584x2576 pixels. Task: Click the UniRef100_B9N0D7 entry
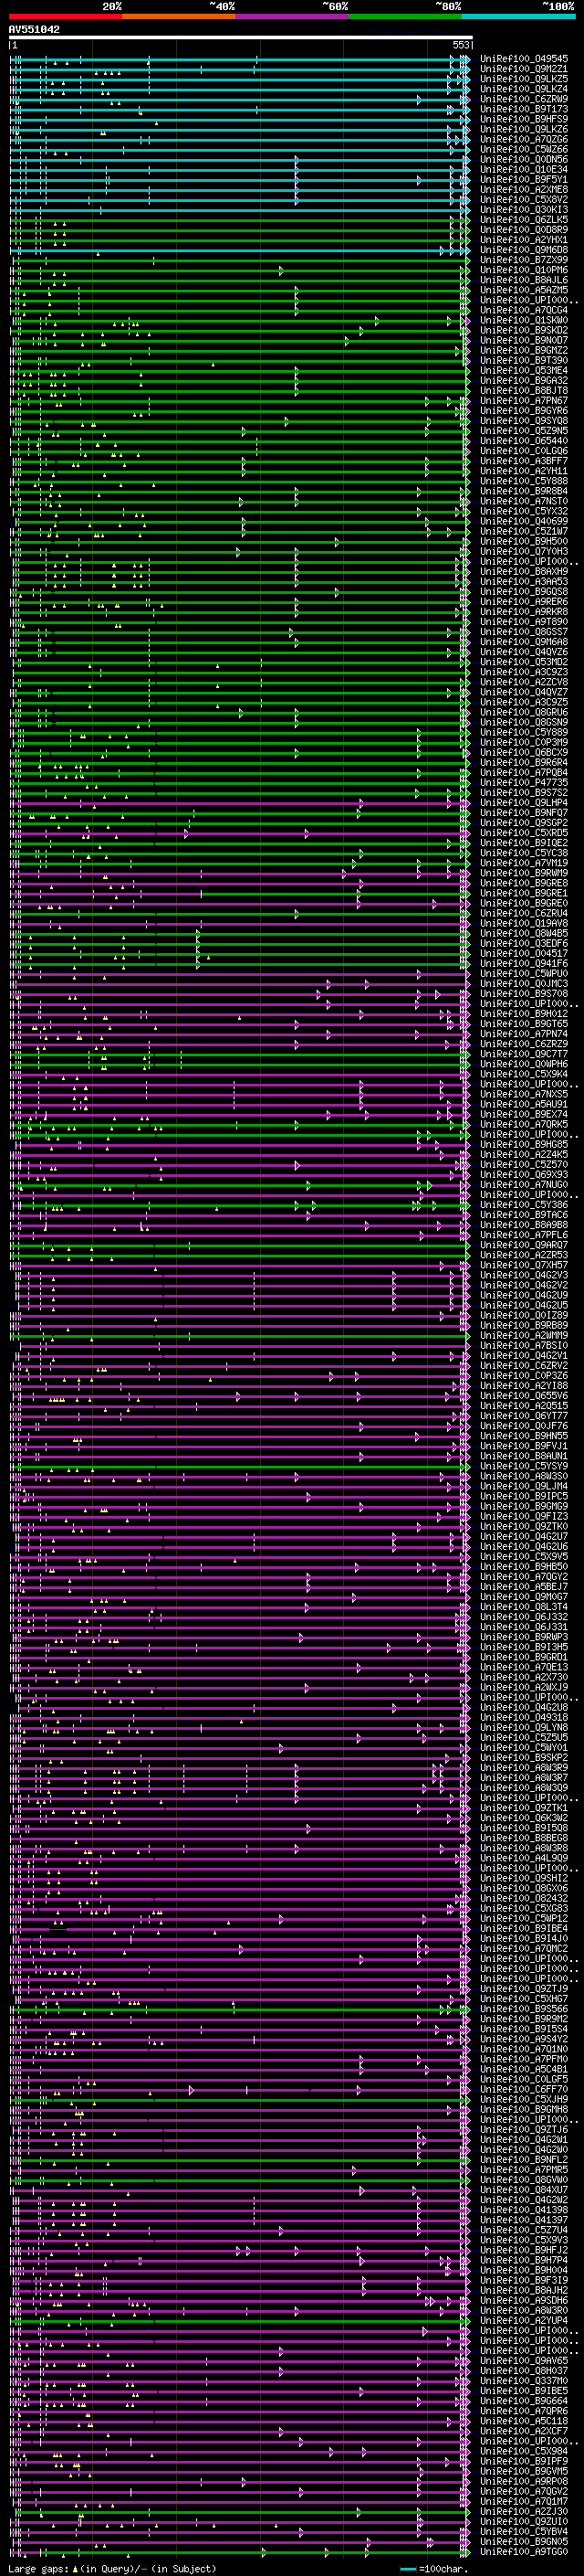click(524, 340)
